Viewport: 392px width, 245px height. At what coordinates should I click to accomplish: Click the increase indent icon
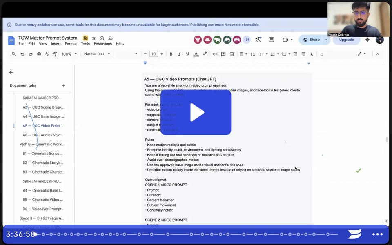click(x=303, y=54)
